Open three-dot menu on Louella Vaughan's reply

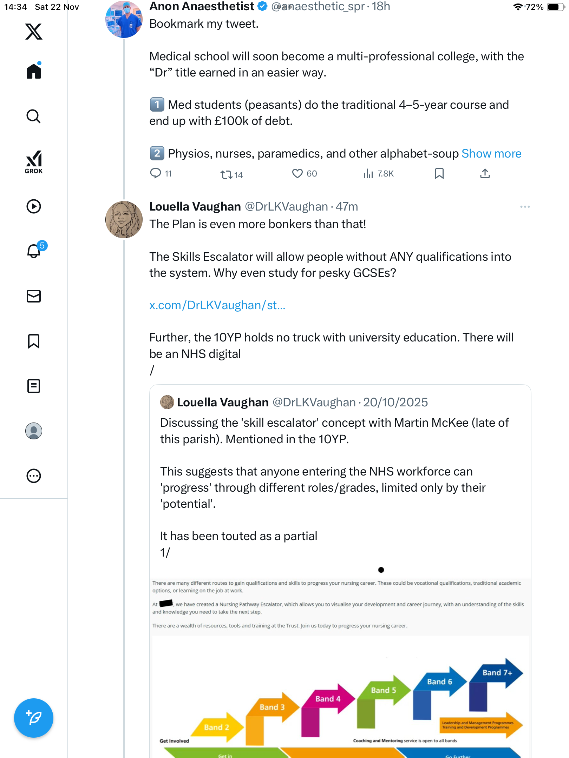point(525,207)
